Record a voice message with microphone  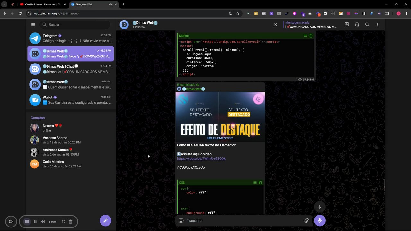pyautogui.click(x=320, y=220)
